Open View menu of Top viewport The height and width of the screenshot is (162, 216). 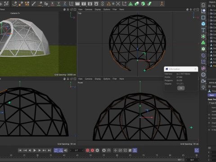(x=81, y=9)
